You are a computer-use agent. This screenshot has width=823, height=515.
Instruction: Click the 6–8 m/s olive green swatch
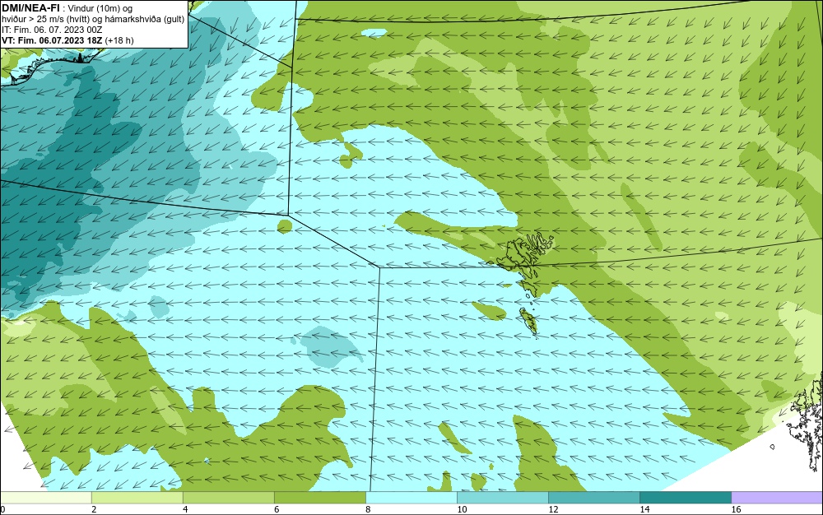(x=319, y=498)
